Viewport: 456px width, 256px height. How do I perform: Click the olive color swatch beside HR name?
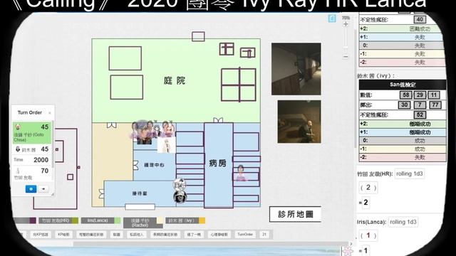coord(75,220)
